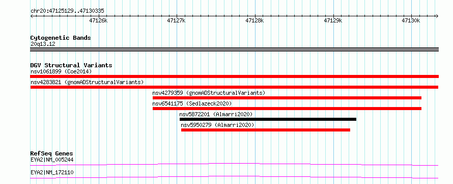Click the RefSeq Genes track title

[x=52, y=153]
